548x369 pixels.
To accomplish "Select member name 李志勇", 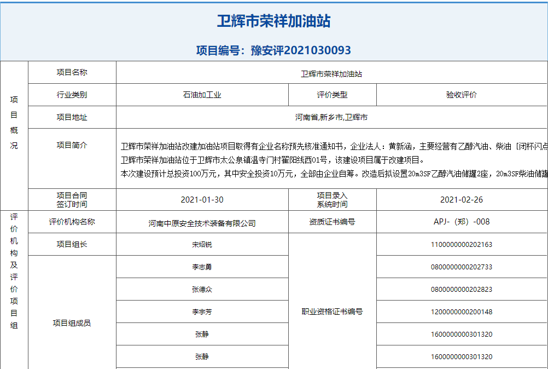I will (x=202, y=267).
